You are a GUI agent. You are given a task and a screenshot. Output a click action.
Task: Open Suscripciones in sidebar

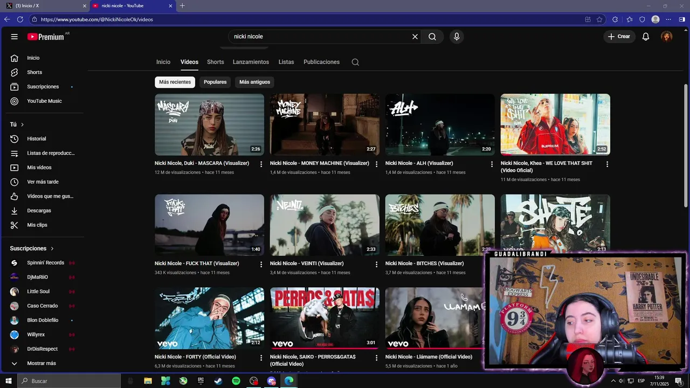pos(43,87)
